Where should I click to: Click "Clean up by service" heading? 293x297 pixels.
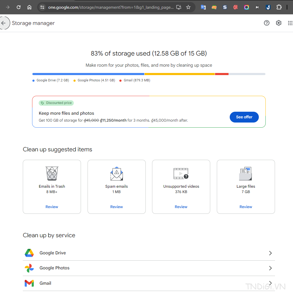click(x=49, y=235)
